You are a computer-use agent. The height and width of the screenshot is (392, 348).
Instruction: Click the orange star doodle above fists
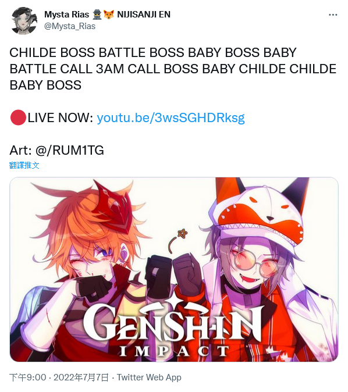click(x=182, y=234)
